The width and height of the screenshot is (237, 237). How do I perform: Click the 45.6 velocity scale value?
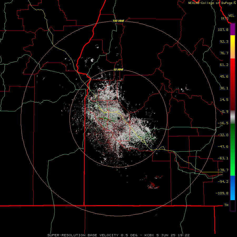coord(224,76)
